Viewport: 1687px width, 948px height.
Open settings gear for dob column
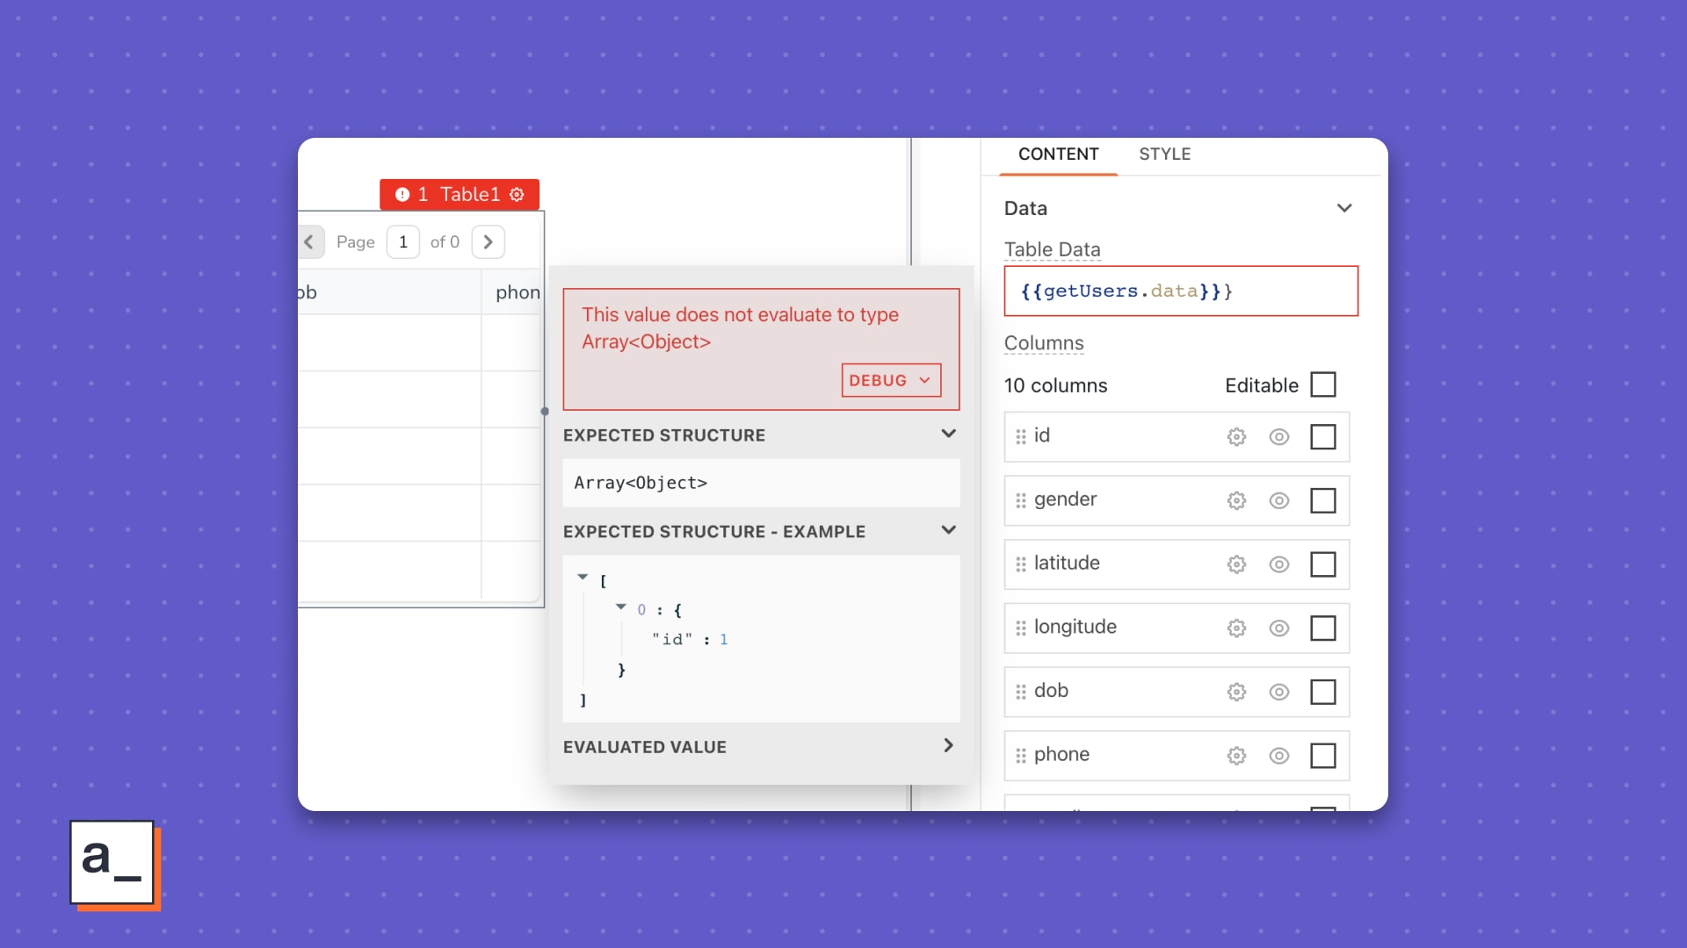pyautogui.click(x=1236, y=693)
